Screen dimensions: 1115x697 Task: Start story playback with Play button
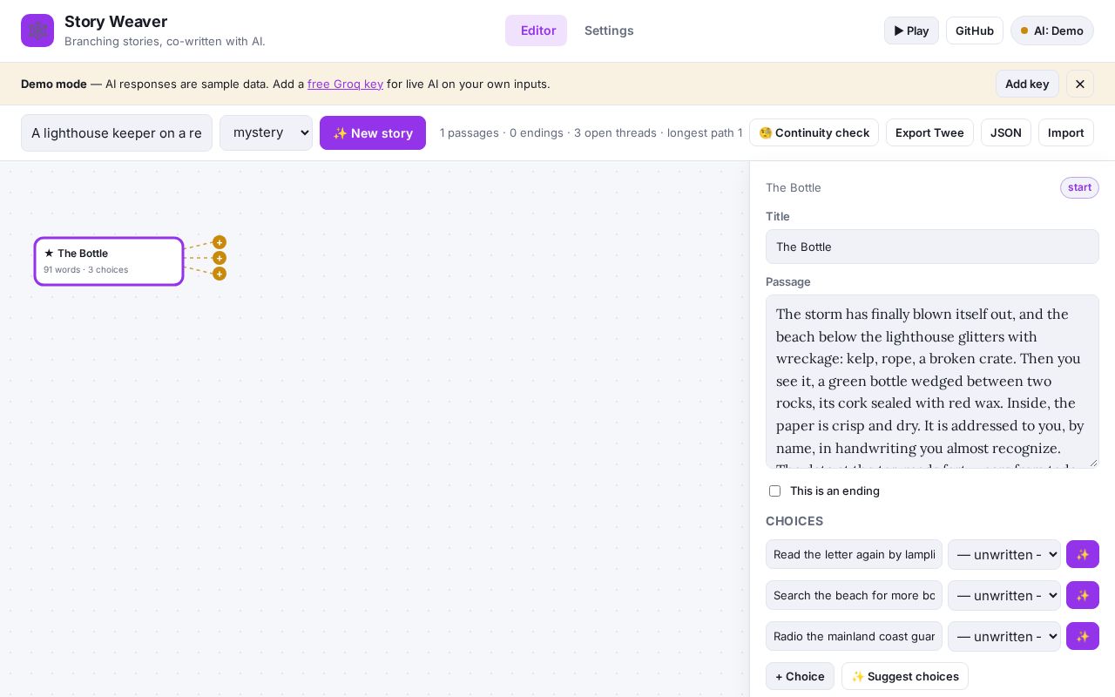pos(911,30)
